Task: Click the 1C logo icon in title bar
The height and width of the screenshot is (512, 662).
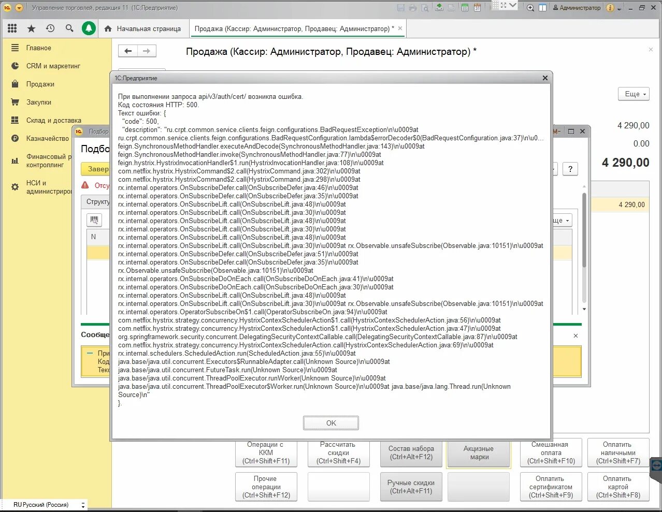Action: click(7, 8)
